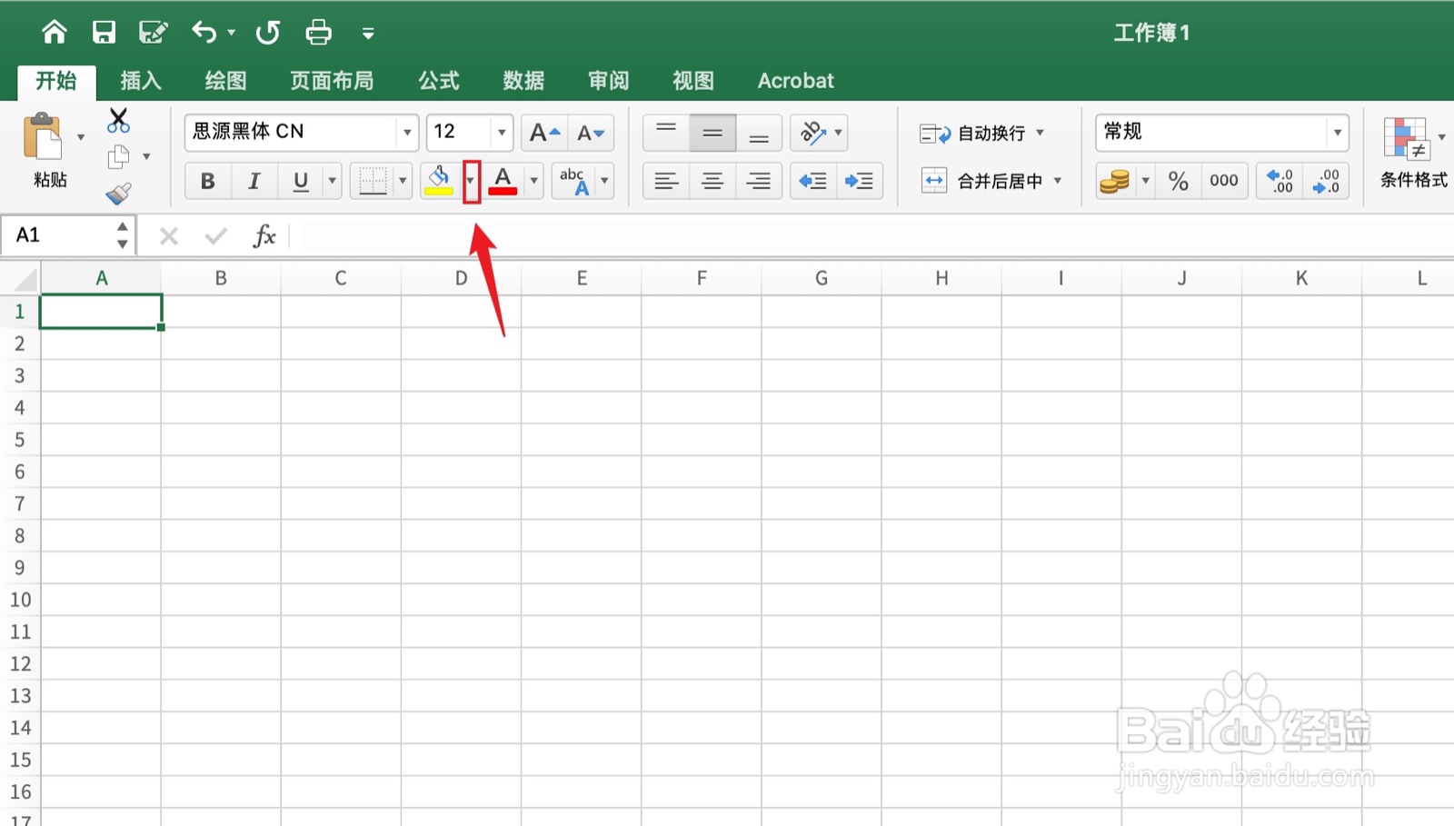Open the font size 12 dropdown
This screenshot has width=1454, height=826.
[x=502, y=133]
